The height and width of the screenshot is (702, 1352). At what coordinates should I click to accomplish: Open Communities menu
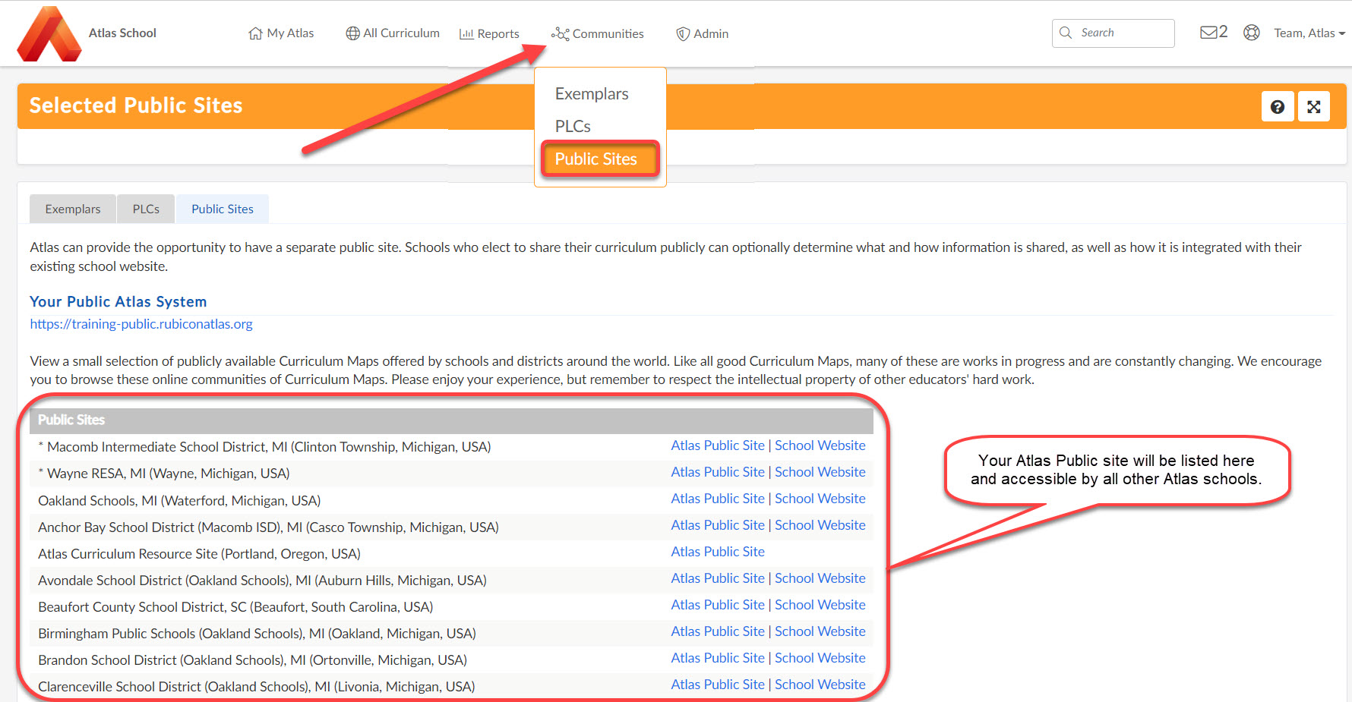[598, 33]
